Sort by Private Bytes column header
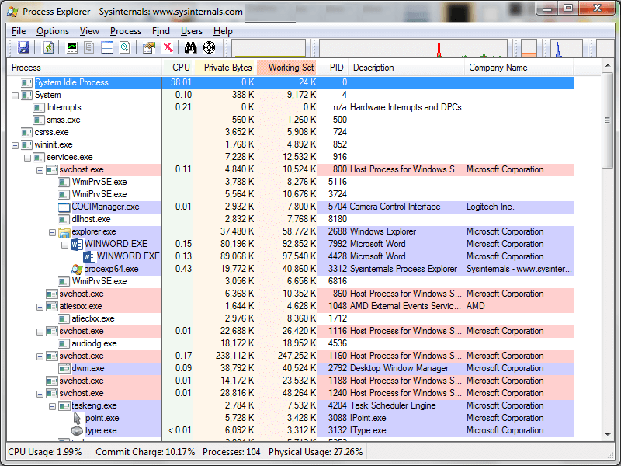 pyautogui.click(x=224, y=68)
